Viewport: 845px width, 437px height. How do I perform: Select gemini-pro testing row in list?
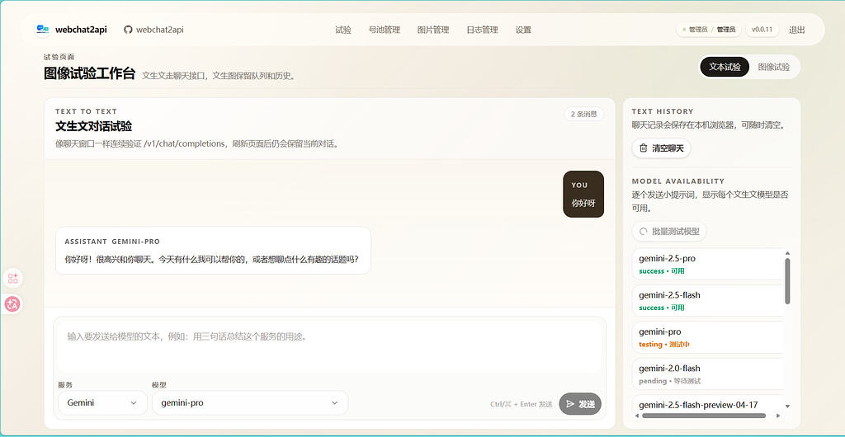(x=707, y=337)
